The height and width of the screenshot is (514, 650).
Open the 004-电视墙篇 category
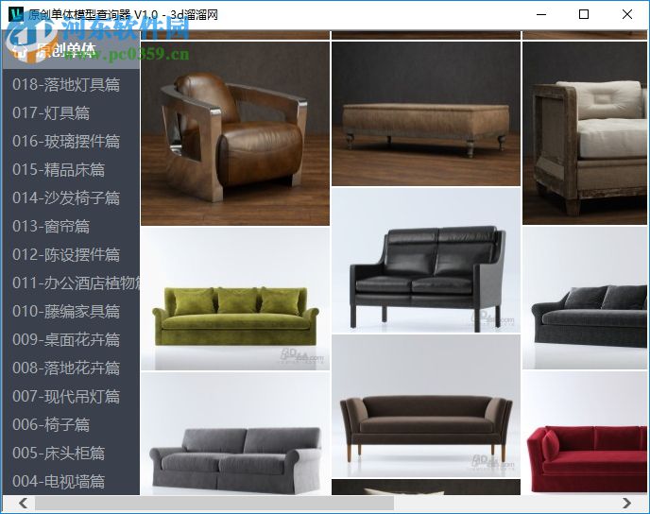coord(59,481)
